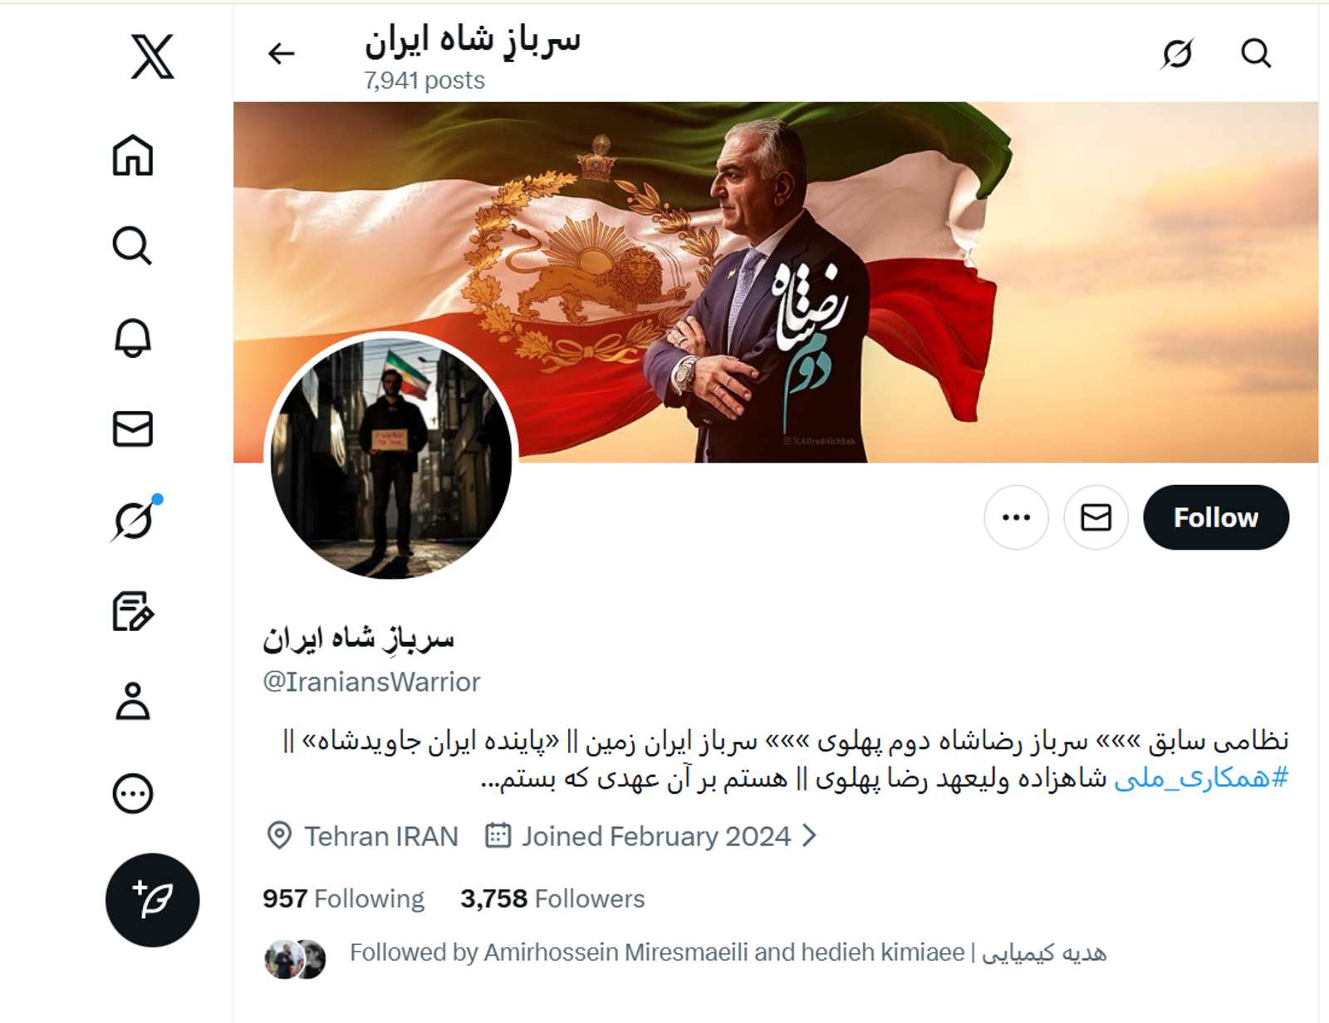
Task: Expand the Joined February 2024 chevron
Action: [x=810, y=835]
